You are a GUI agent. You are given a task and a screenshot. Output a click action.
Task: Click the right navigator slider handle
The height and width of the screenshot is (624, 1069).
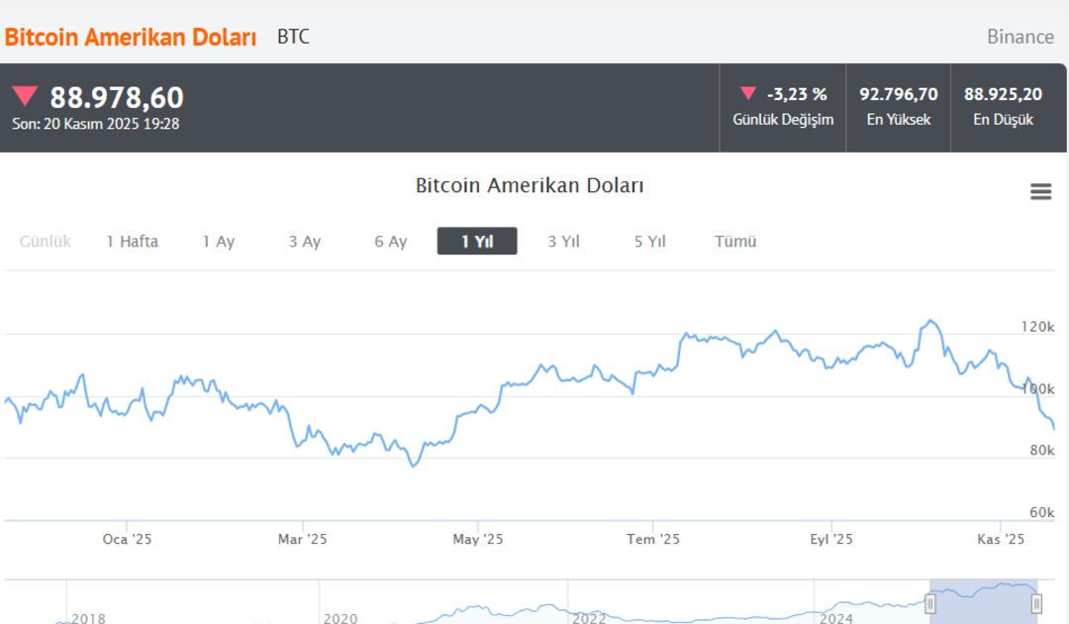1037,602
